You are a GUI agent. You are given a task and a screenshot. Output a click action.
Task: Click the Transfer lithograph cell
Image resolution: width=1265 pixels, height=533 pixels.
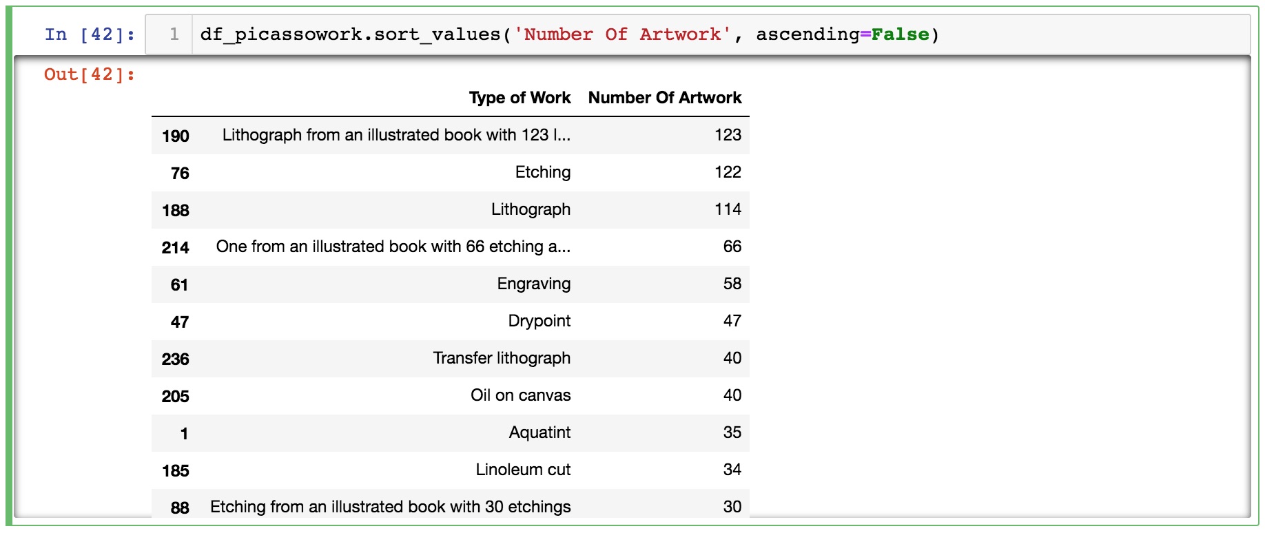tap(502, 358)
